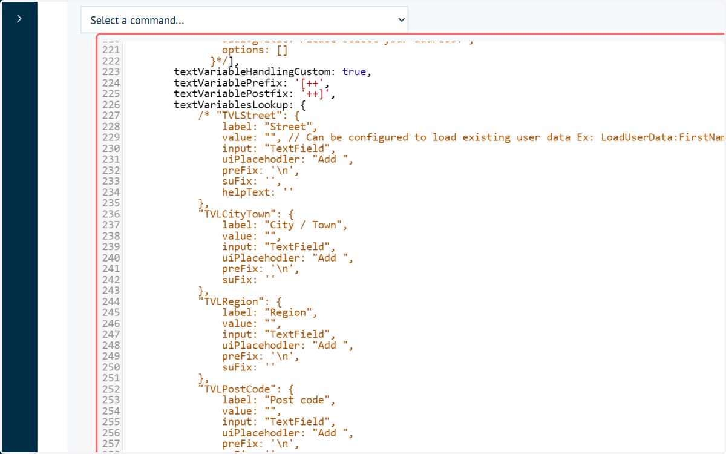Click the commented "TVLStreet" key
Screen dimensions: 726x454
pos(249,116)
